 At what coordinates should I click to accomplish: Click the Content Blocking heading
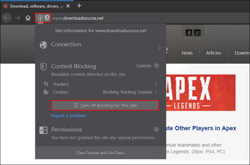[74, 66]
